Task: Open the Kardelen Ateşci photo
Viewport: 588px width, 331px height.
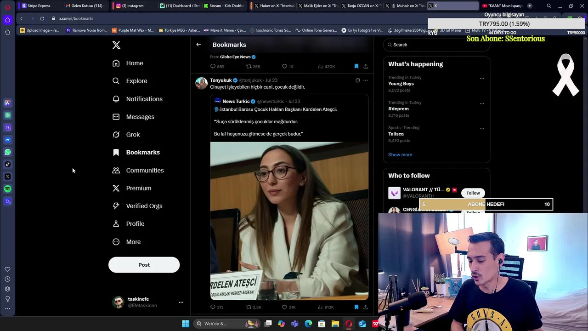Action: tap(289, 221)
